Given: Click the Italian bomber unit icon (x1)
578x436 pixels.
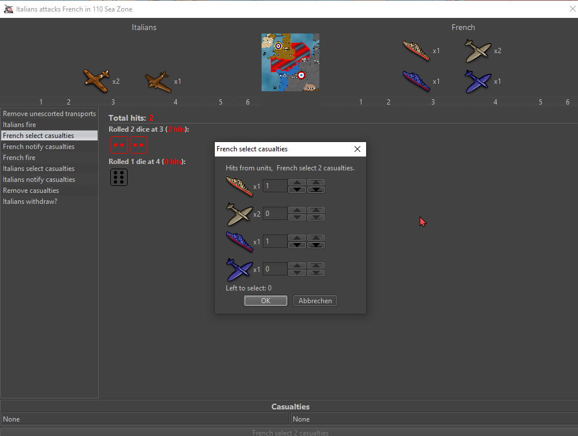Looking at the screenshot, I should pos(158,81).
